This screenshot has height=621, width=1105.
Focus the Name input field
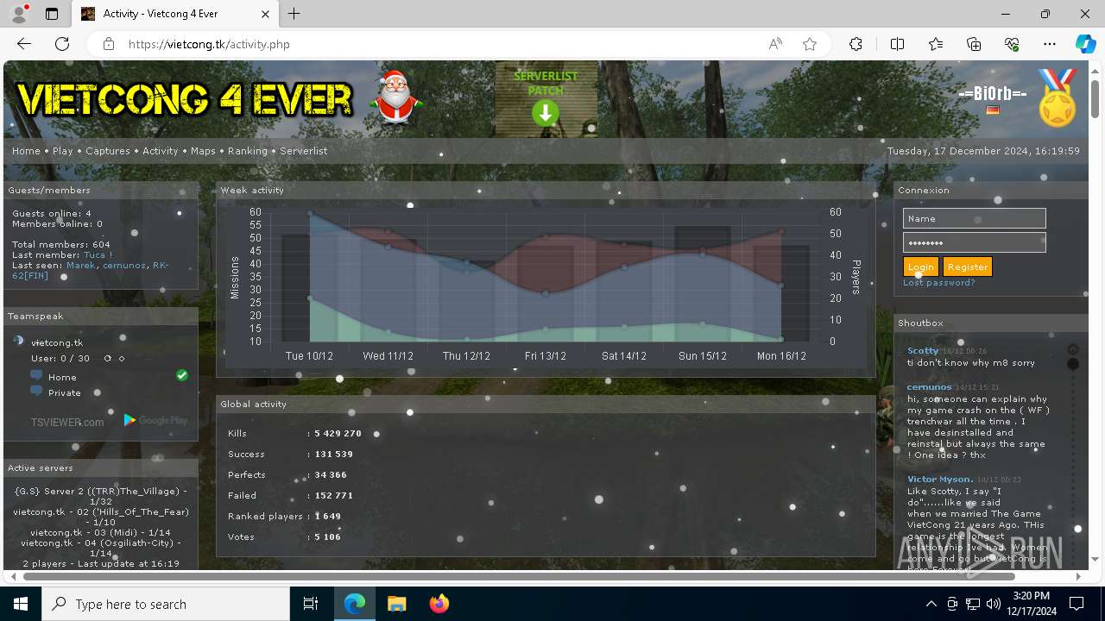click(974, 218)
